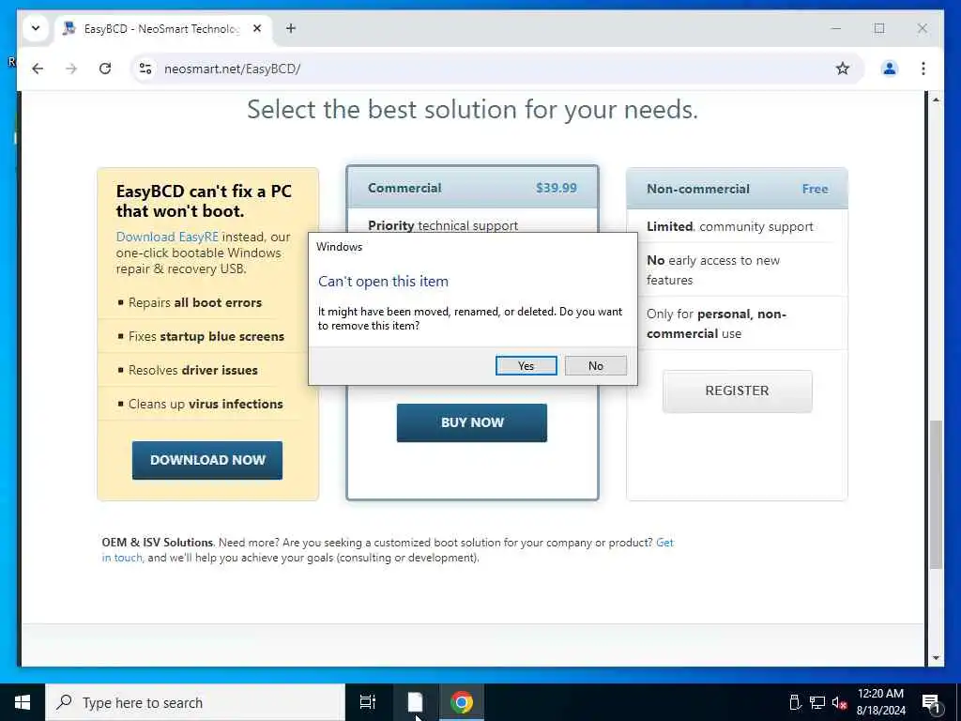Viewport: 961px width, 721px height.
Task: Click Yes in the Windows dialog
Action: 526,365
